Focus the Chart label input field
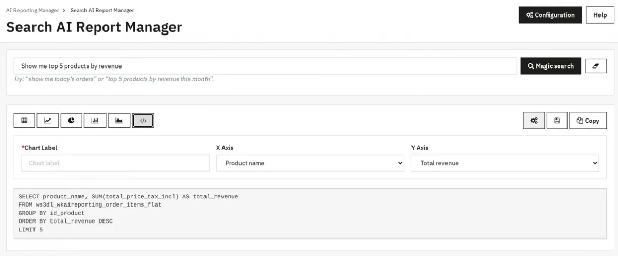Viewport: 618px width, 256px height. point(115,163)
